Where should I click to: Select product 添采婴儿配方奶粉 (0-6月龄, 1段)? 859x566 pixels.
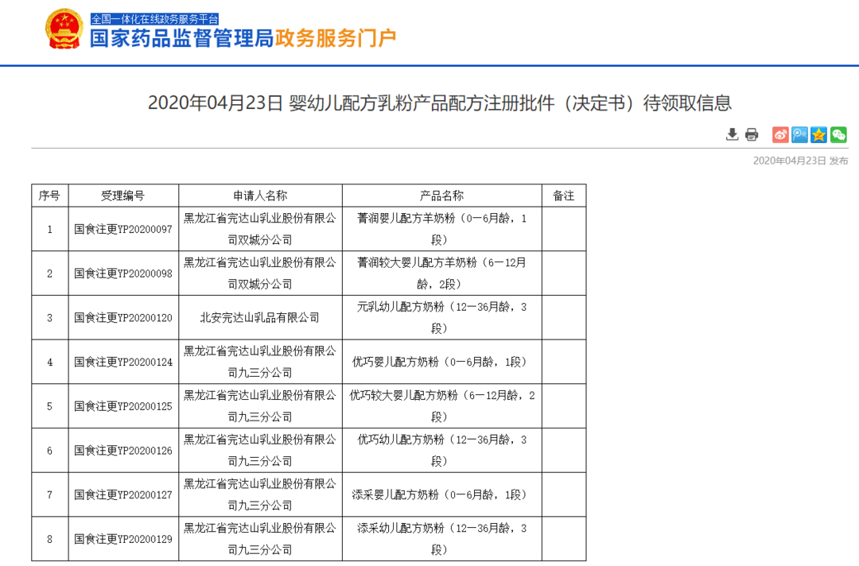(x=439, y=495)
